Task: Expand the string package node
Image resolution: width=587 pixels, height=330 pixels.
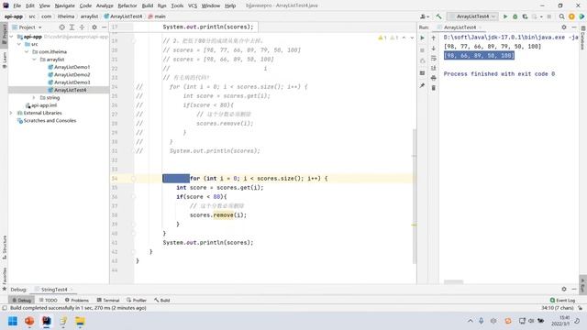Action: tap(34, 98)
